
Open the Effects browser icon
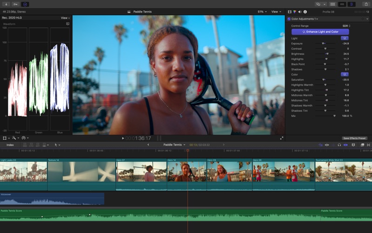pos(362,145)
